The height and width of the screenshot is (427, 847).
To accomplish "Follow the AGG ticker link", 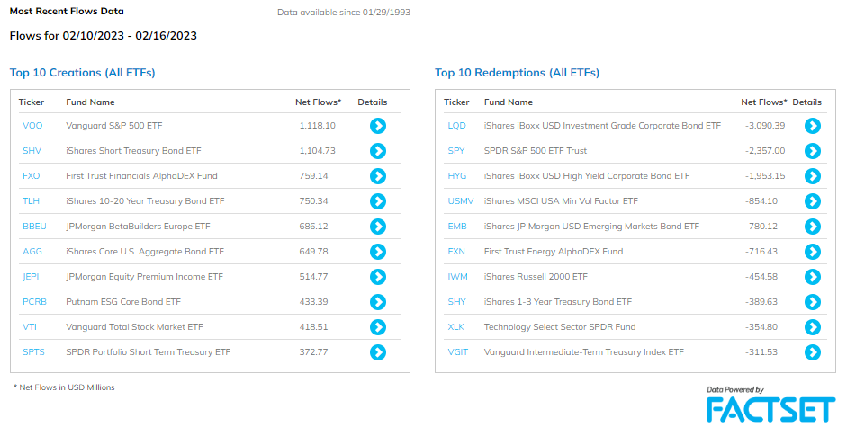I will tap(32, 252).
